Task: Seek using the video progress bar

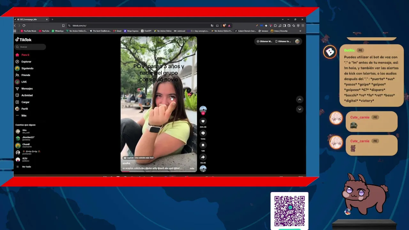Action: click(159, 172)
